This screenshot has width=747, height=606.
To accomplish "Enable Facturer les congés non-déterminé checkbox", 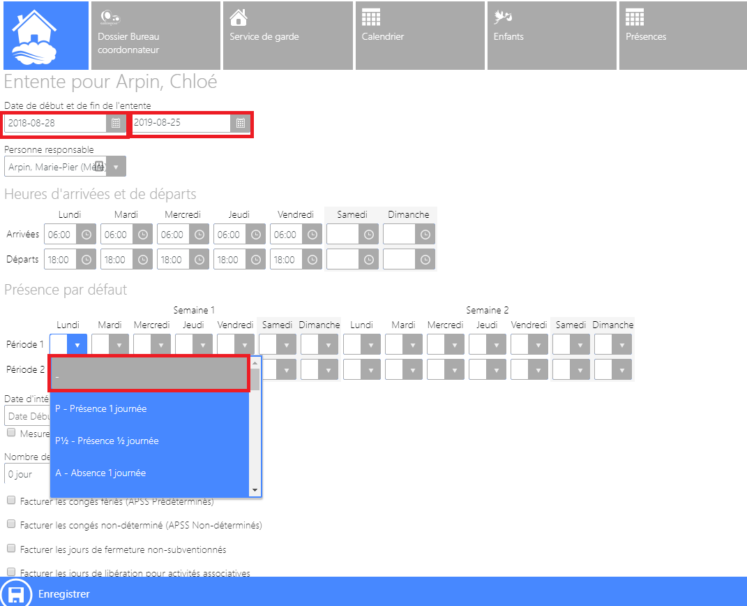I will 11,524.
